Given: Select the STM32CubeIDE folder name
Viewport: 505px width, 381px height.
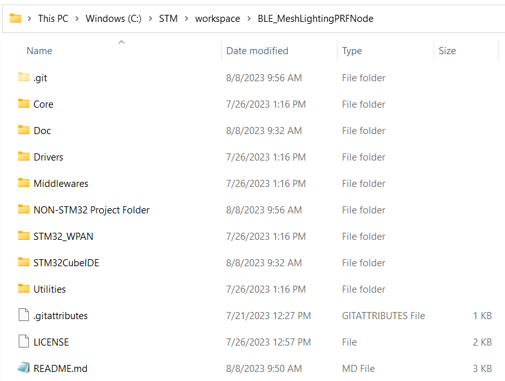Looking at the screenshot, I should [66, 263].
